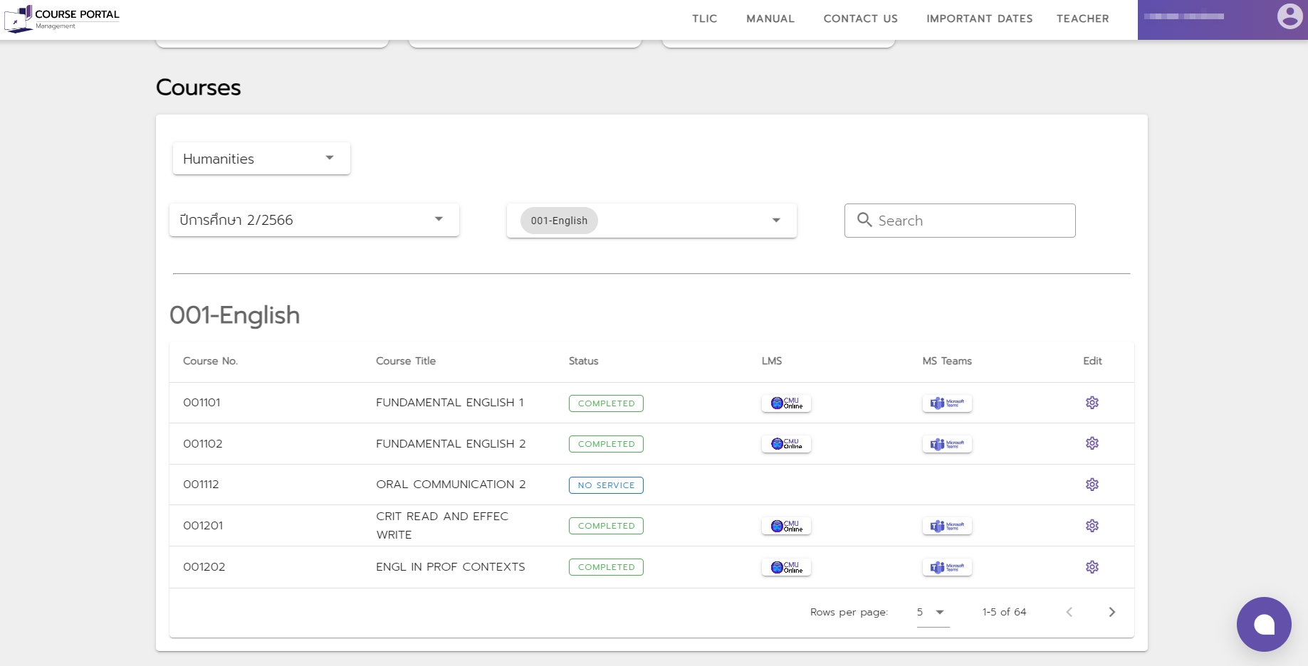Open Microsoft Teams for ENGL IN PROF CONTEXTS
The image size is (1308, 666).
click(x=947, y=567)
